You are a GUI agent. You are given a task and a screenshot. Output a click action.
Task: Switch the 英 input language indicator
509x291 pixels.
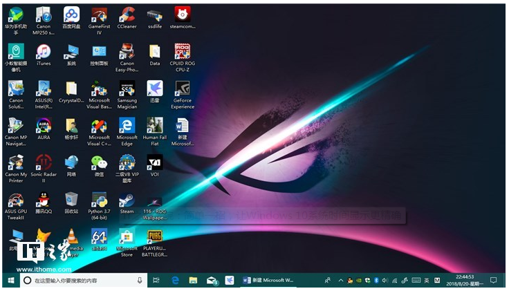427,281
